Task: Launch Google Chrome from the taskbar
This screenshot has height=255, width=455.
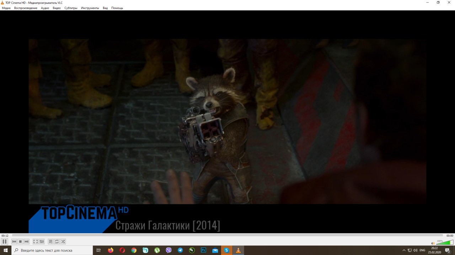Action: [134, 250]
